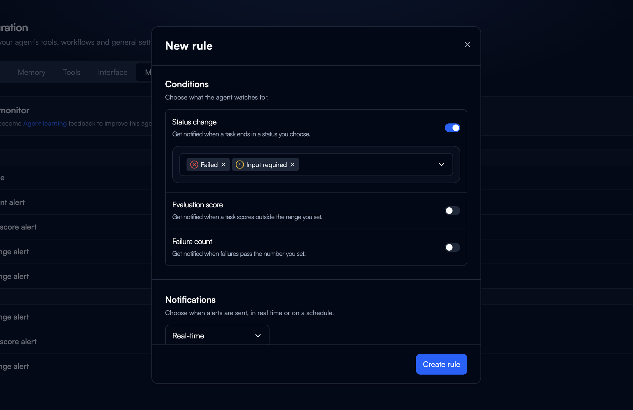Switch to the Interface tab in background

(x=113, y=72)
